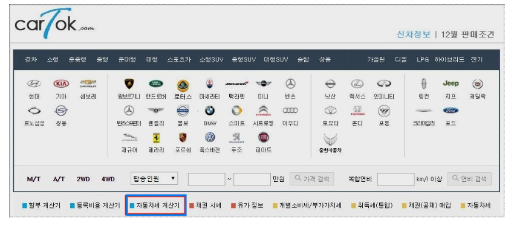511x226 pixels.
Task: Click the maximum price input field
Action: [252, 179]
